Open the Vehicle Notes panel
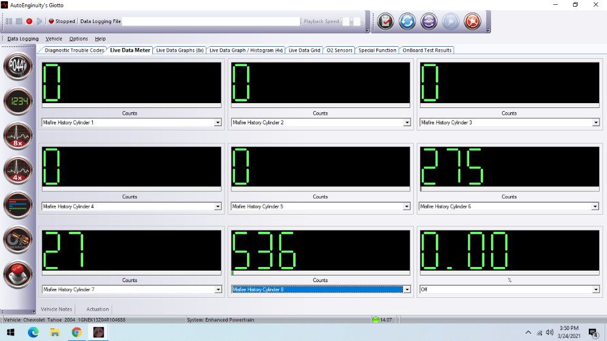This screenshot has width=607, height=341. coord(56,309)
